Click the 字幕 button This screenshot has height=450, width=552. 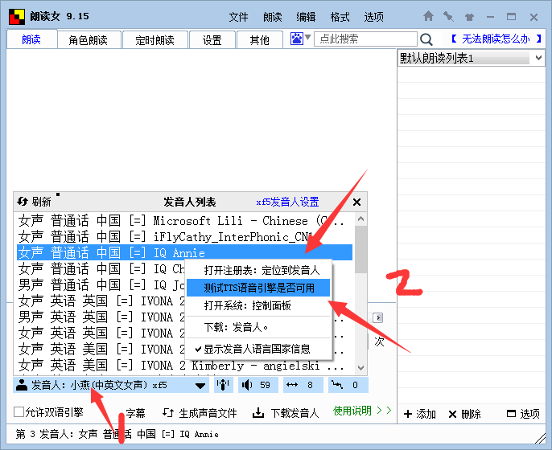(x=135, y=413)
